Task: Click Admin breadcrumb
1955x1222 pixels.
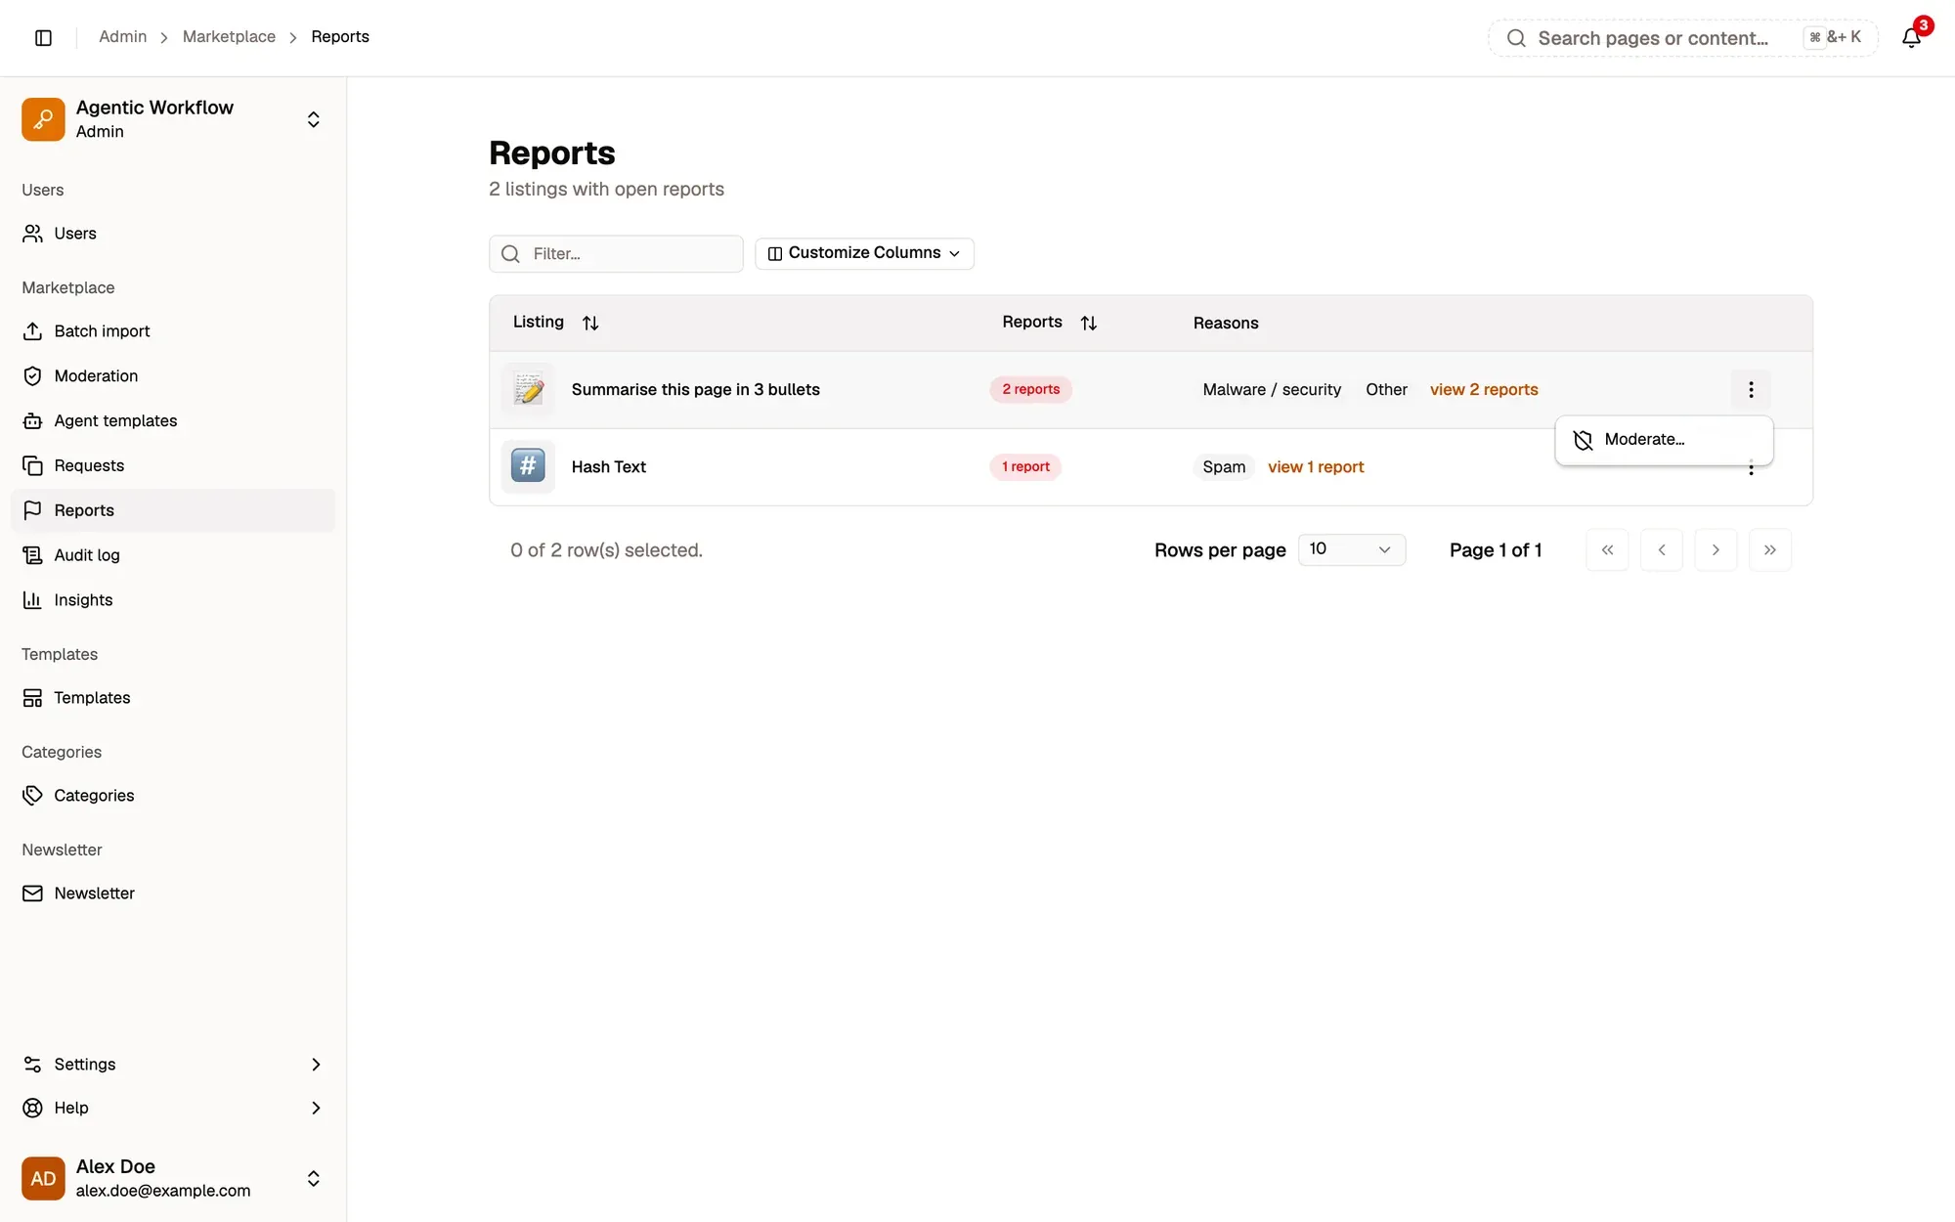Action: pos(122,36)
